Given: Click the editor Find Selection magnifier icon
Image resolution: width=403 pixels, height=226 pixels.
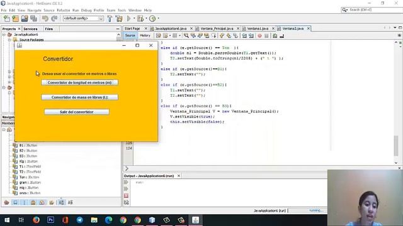Looking at the screenshot, I should click(x=186, y=36).
